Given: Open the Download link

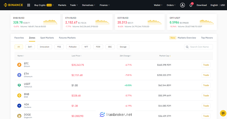Looking at the screenshot, I should [x=202, y=5].
